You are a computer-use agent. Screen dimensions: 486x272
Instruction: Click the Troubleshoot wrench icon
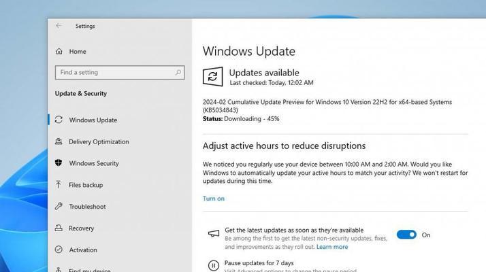[59, 206]
